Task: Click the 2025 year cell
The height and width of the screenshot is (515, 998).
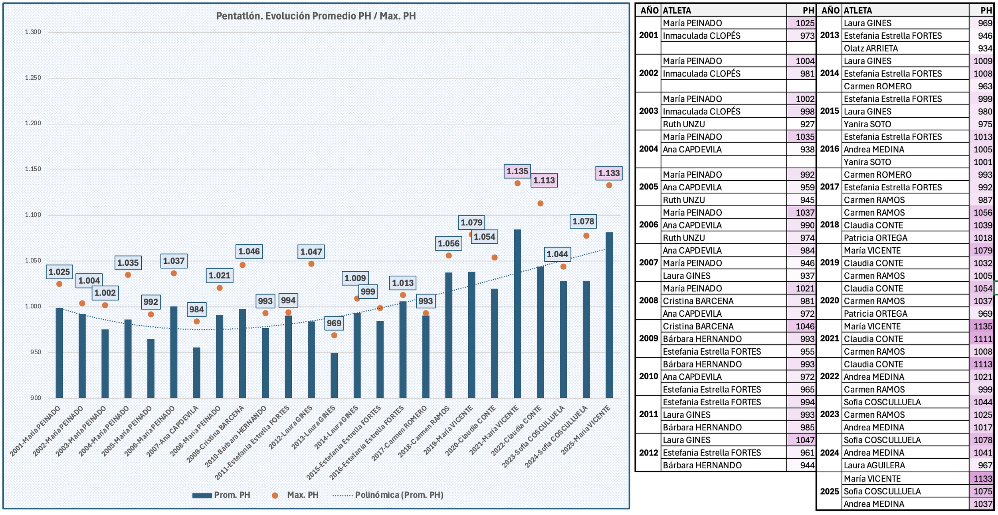Action: click(830, 491)
